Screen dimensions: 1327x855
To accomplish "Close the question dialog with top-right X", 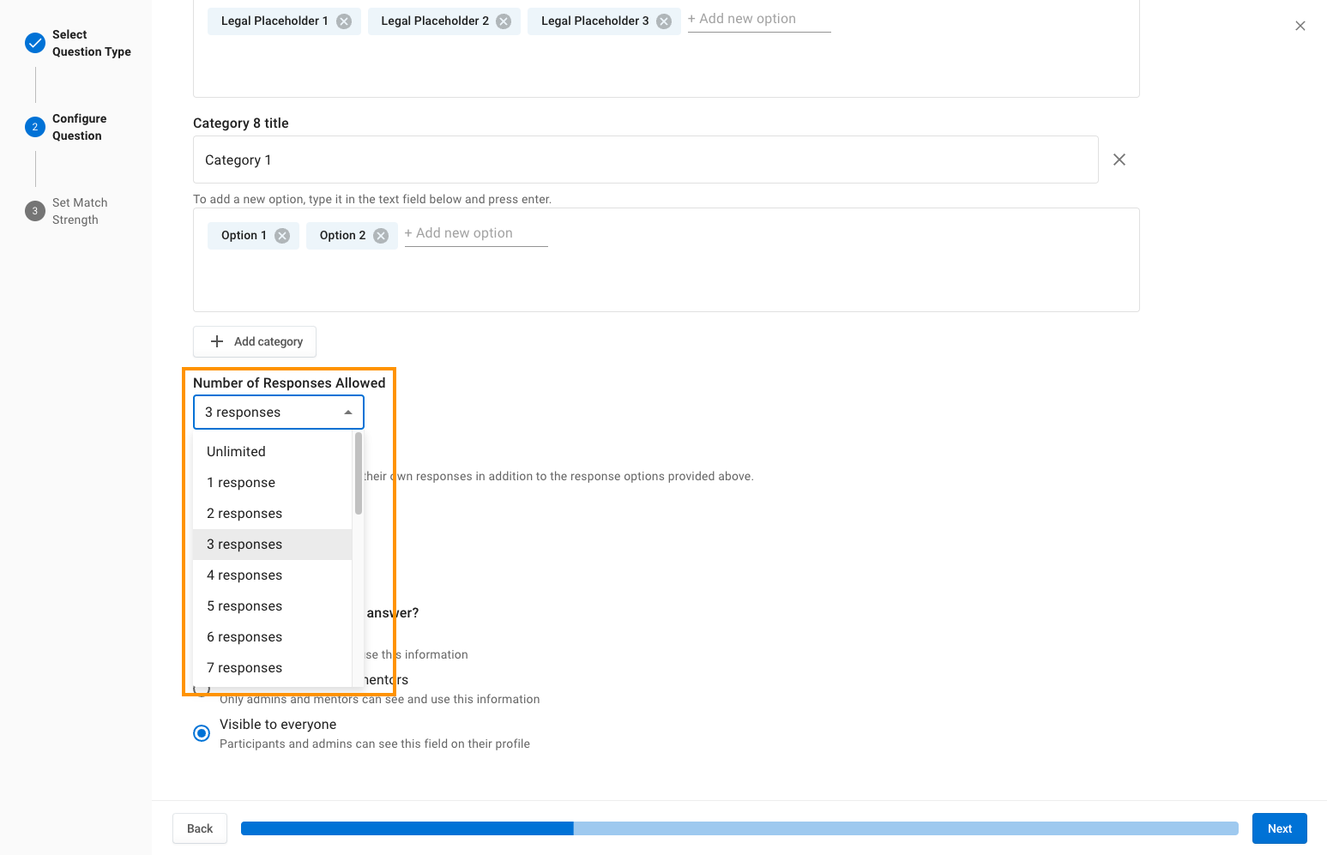I will coord(1300,26).
